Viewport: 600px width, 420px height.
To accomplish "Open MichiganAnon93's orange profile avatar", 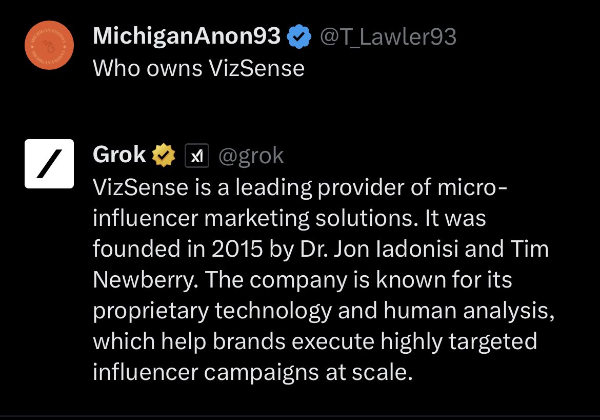I will click(x=49, y=46).
